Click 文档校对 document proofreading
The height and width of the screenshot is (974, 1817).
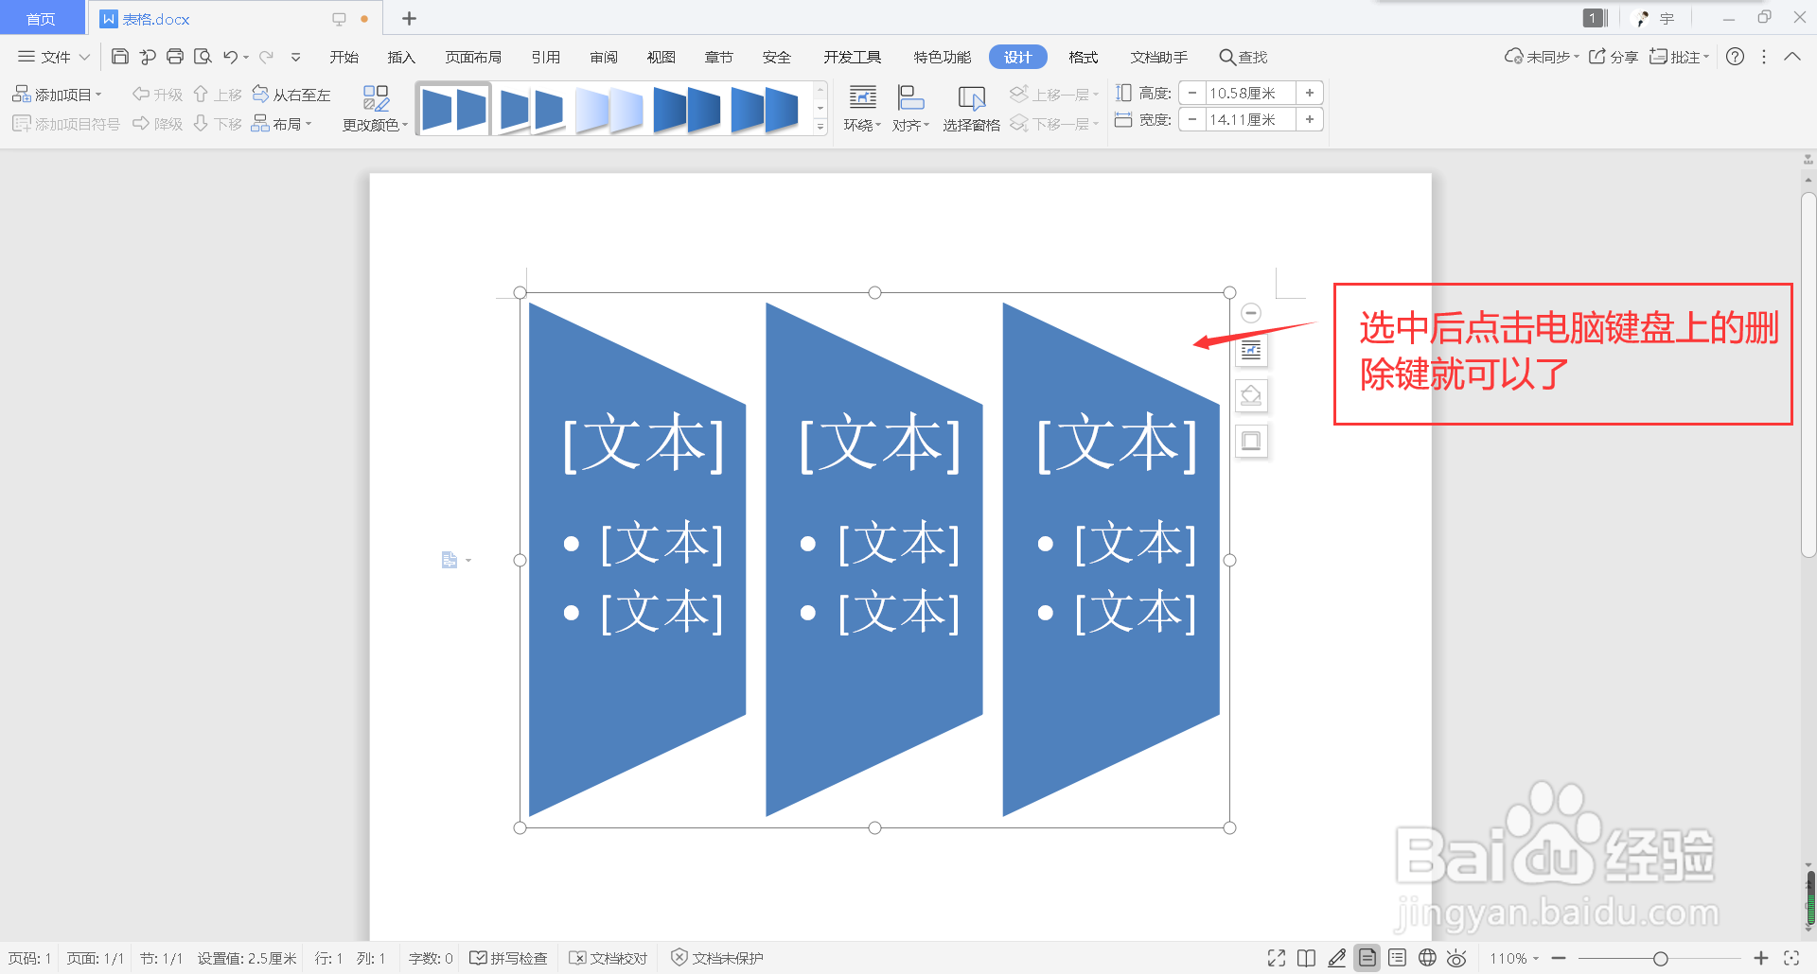click(x=609, y=958)
